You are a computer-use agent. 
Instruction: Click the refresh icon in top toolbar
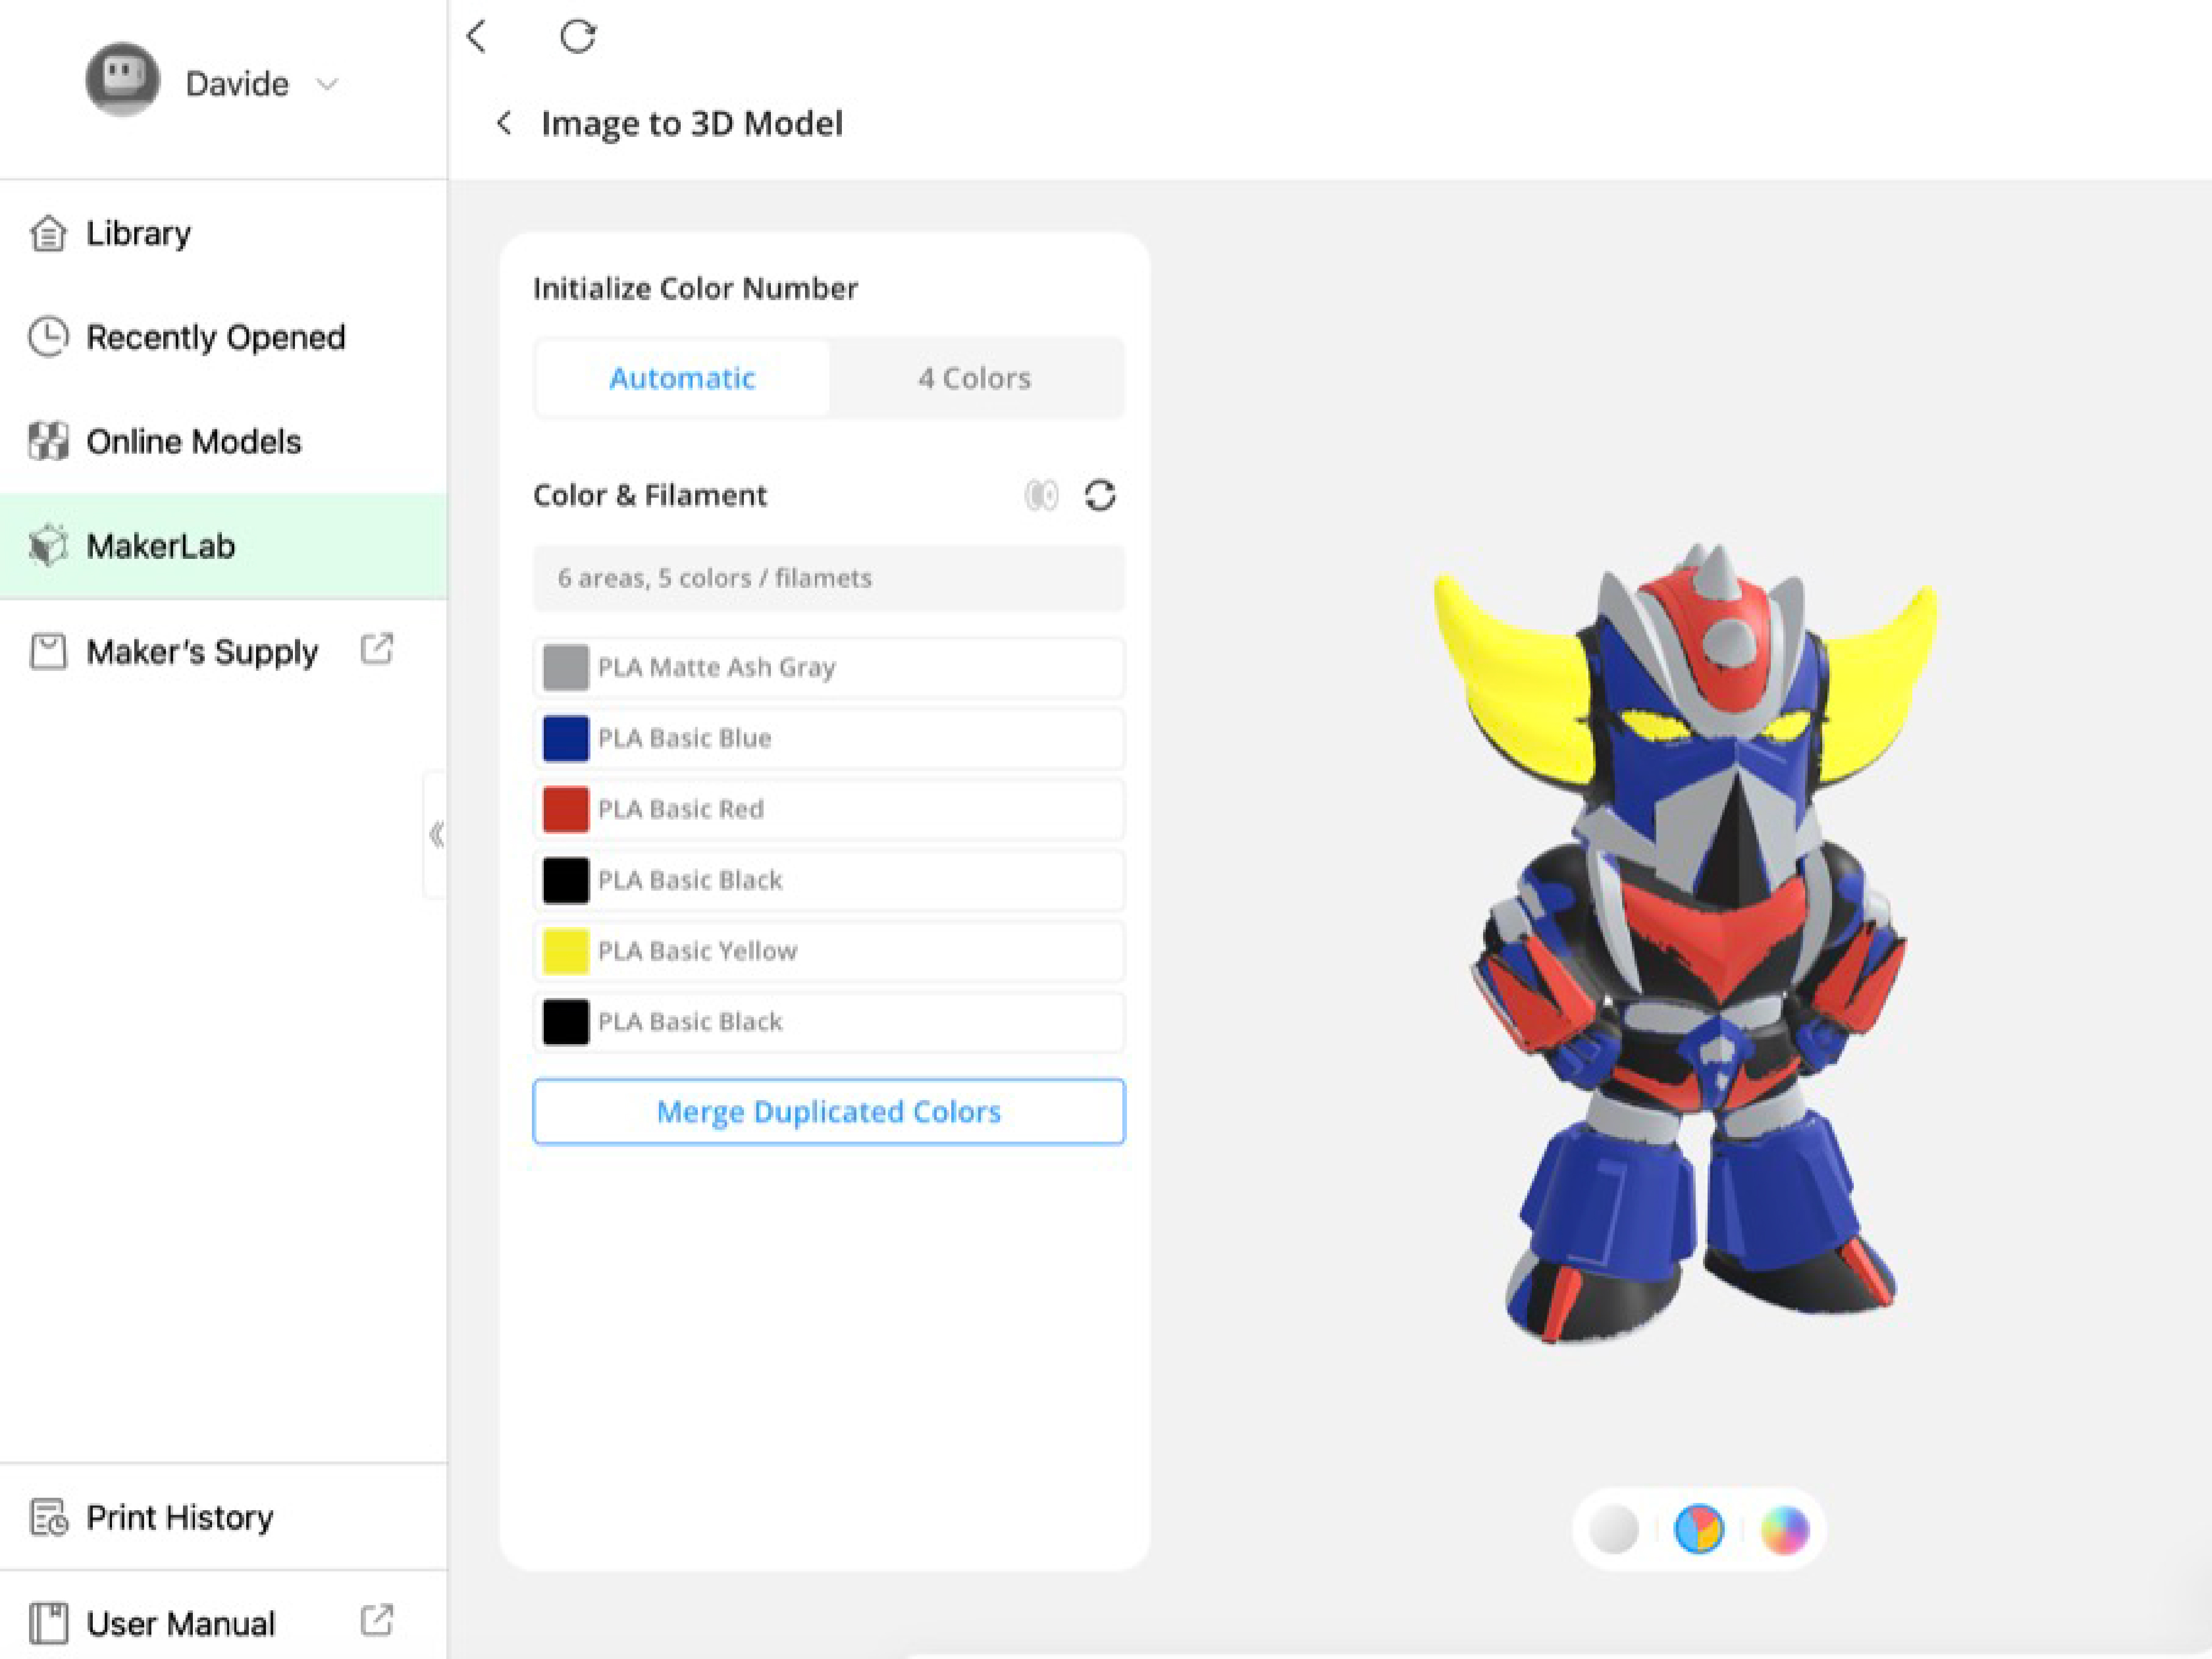point(578,37)
